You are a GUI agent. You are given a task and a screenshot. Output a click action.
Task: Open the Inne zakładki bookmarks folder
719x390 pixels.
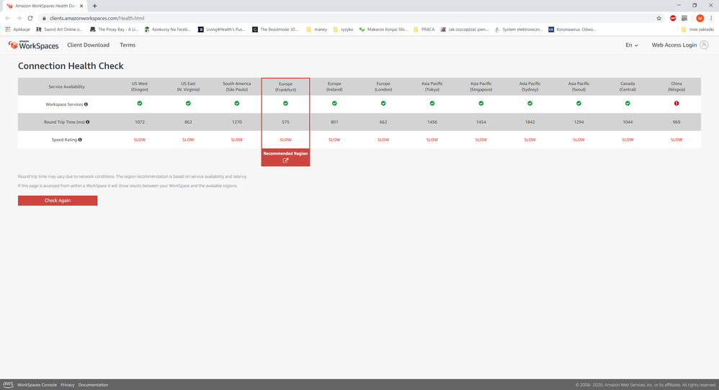(697, 30)
